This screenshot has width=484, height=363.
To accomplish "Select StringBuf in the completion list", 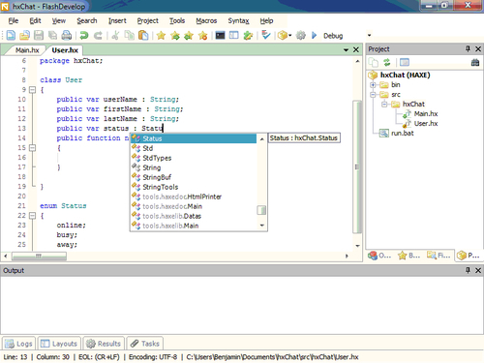I will pyautogui.click(x=194, y=177).
